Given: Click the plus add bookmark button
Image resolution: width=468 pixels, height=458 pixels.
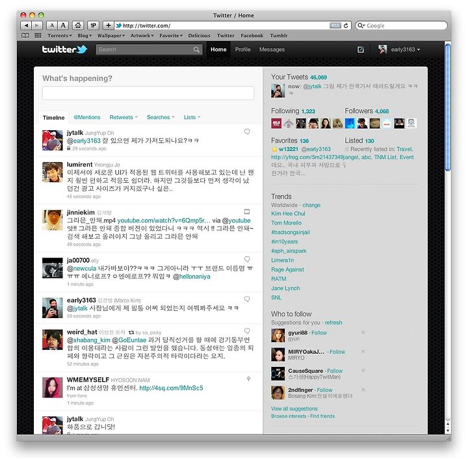Looking at the screenshot, I should point(109,25).
